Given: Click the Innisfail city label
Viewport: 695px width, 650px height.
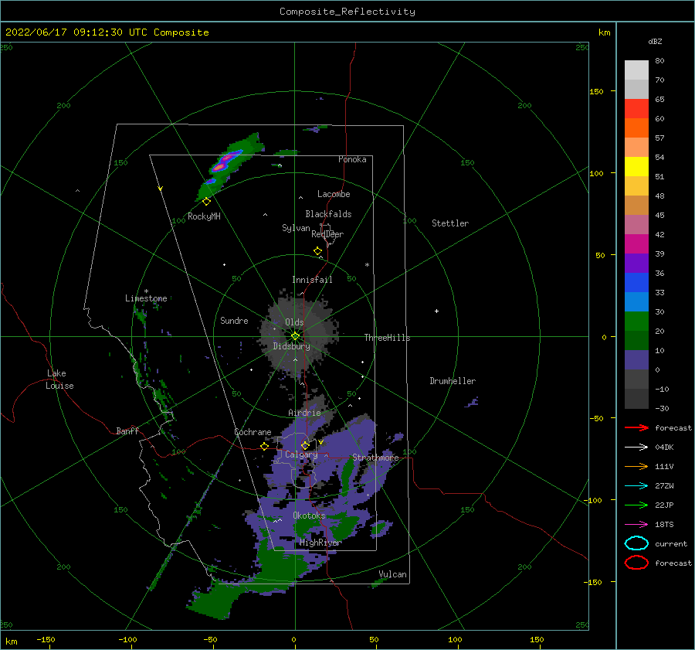Looking at the screenshot, I should [312, 280].
